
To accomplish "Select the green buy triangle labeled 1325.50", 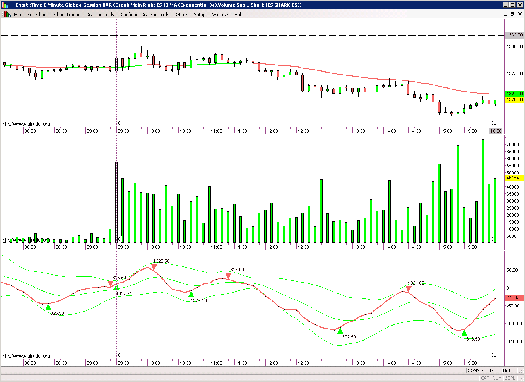I will click(48, 307).
